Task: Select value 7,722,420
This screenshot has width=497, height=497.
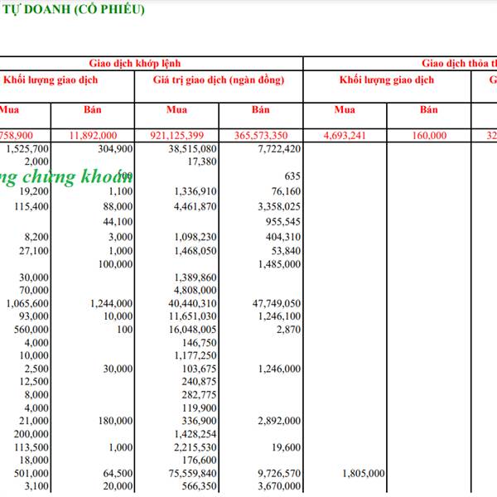Action: click(279, 148)
